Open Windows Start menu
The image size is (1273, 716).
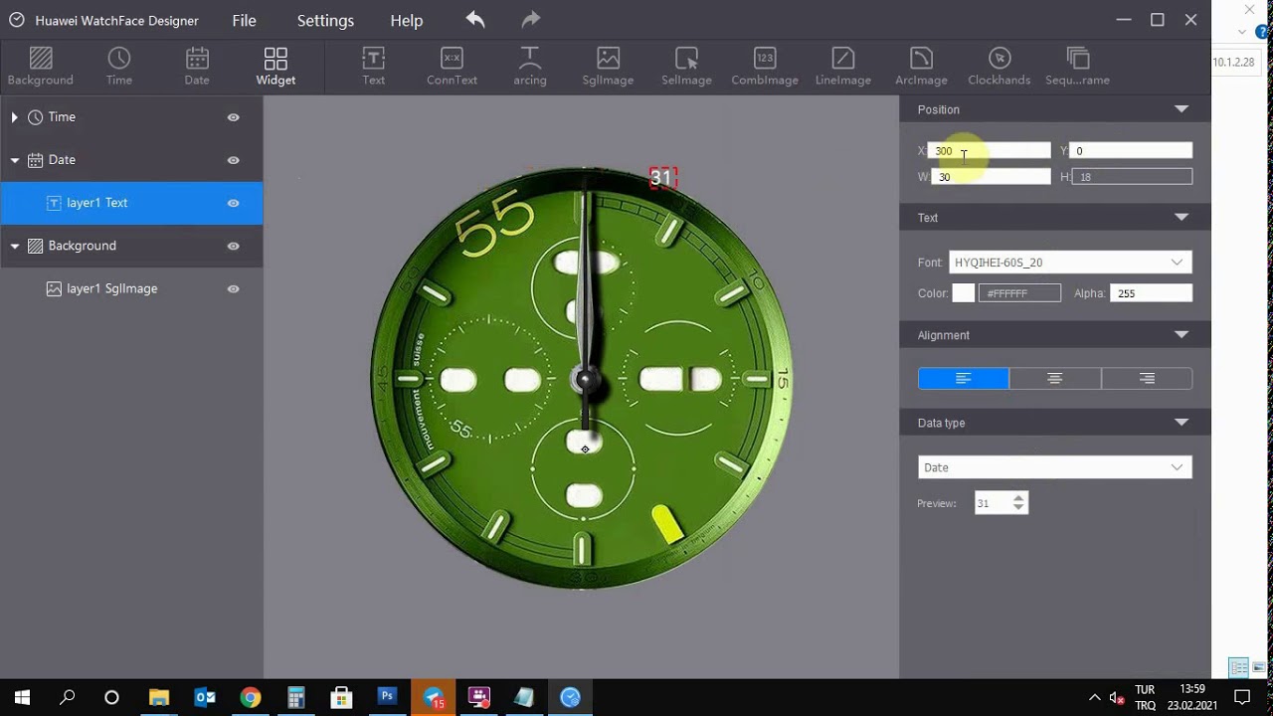click(22, 697)
